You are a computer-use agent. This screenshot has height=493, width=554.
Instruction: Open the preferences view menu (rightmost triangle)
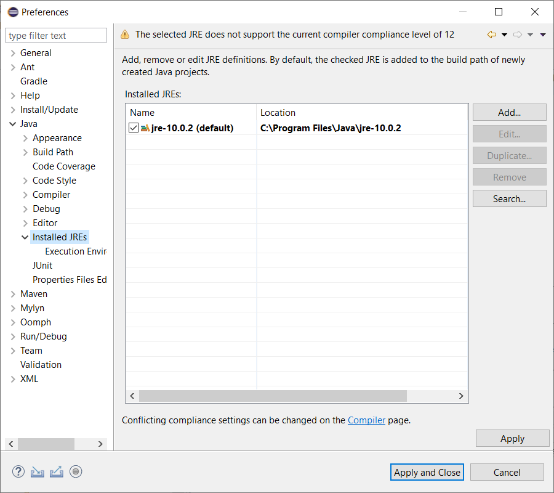tap(542, 35)
